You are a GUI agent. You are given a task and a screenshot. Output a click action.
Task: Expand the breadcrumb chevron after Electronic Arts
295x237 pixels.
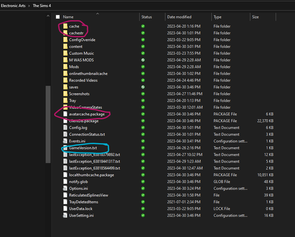click(x=29, y=6)
